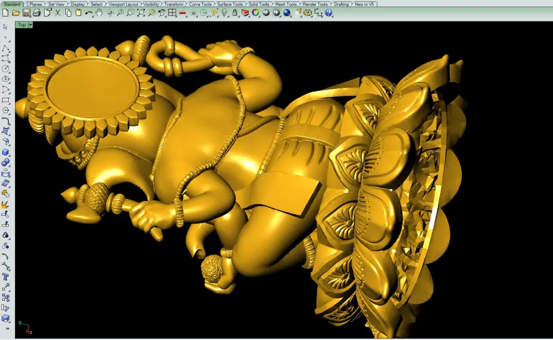The image size is (553, 340).
Task: Switch to the Mesh Tools tab
Action: [286, 4]
